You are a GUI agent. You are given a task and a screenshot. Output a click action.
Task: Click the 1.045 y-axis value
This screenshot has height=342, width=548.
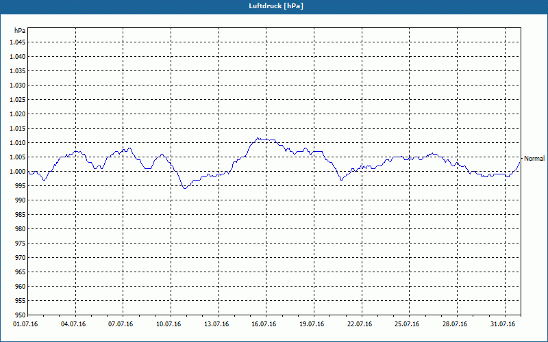pyautogui.click(x=18, y=42)
